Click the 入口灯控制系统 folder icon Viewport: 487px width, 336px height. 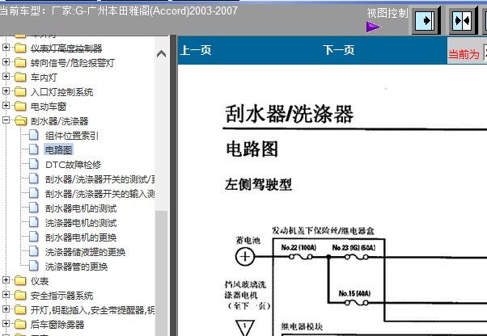(x=20, y=92)
